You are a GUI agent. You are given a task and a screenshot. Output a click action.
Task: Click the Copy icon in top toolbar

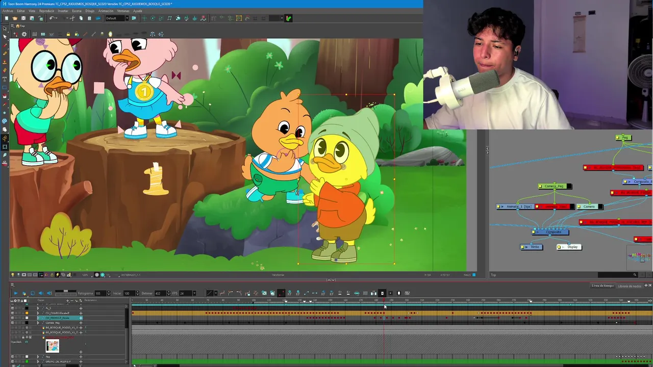[81, 18]
